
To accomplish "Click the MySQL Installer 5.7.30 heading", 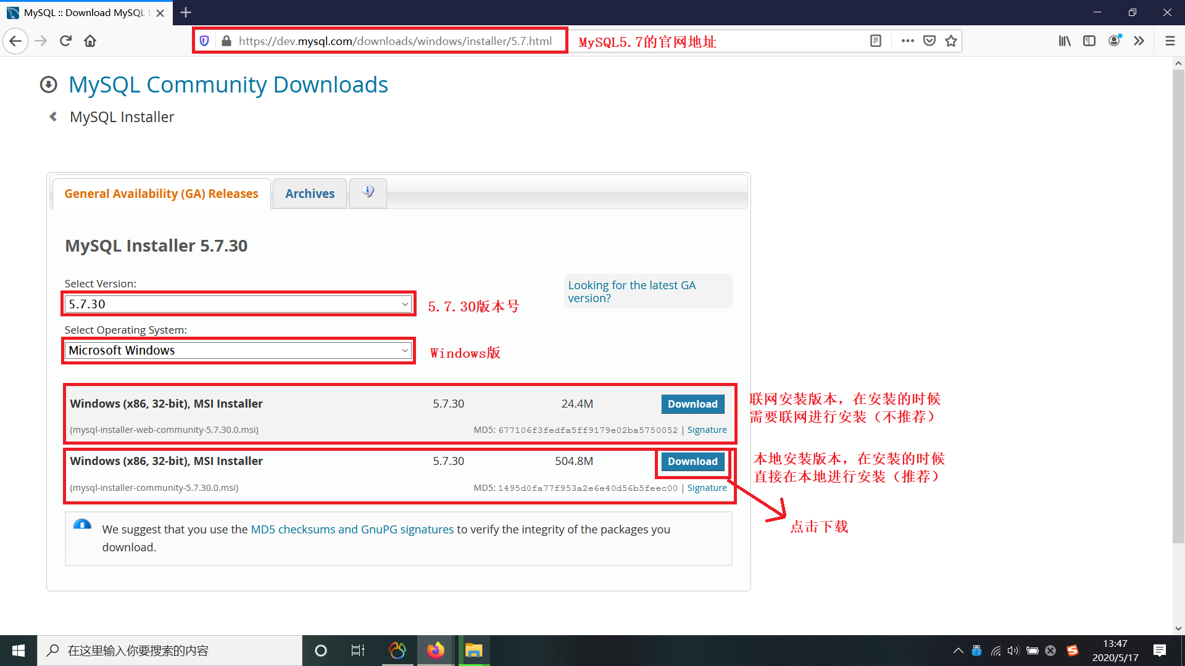I will click(156, 245).
